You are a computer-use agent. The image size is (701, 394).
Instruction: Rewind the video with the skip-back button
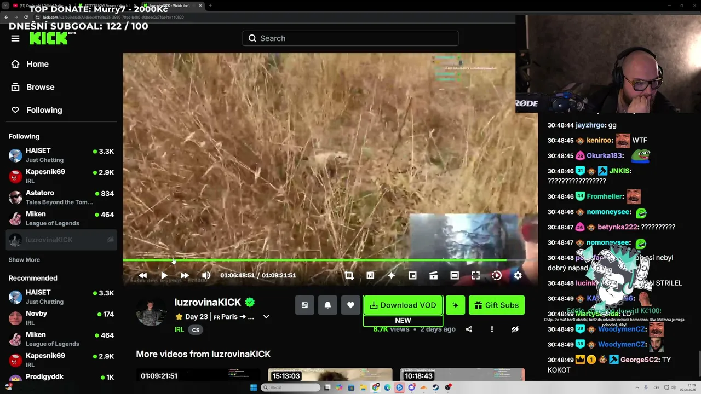pos(143,275)
